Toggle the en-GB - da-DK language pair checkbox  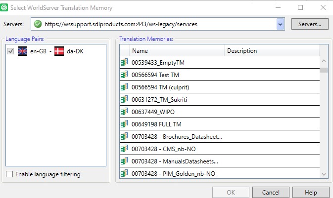[11, 51]
